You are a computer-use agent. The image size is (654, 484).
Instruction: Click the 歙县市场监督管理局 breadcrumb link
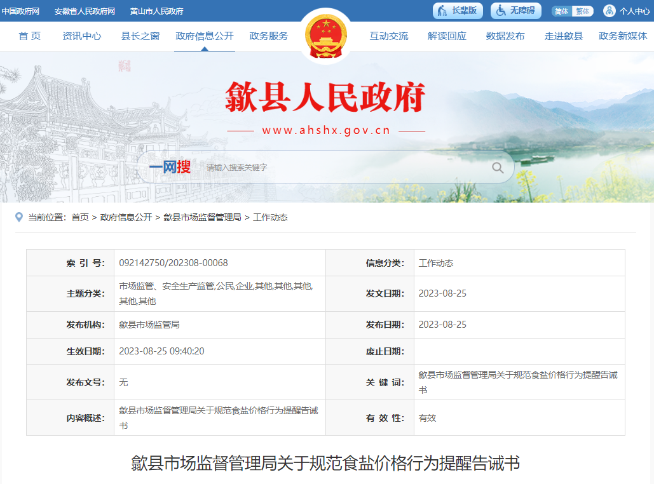click(x=202, y=217)
